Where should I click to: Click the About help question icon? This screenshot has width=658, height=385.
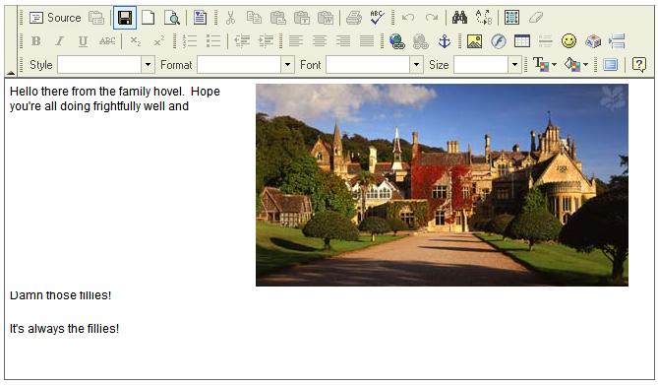pos(638,65)
